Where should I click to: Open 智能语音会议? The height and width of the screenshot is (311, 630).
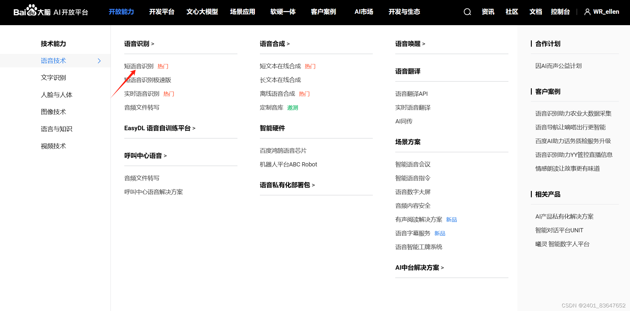413,164
